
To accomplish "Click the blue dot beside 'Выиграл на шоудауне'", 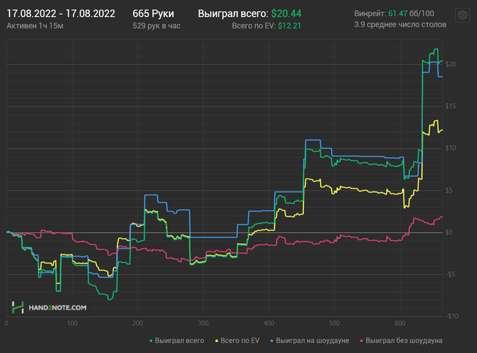I will click(x=272, y=341).
